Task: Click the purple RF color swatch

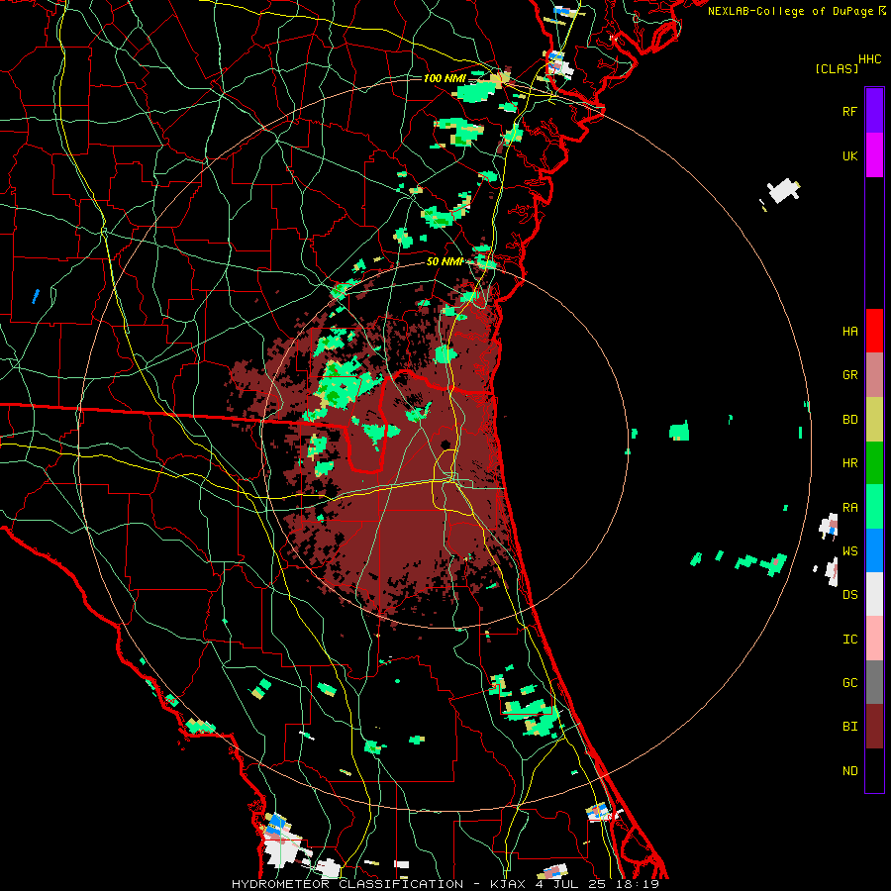Action: point(874,111)
